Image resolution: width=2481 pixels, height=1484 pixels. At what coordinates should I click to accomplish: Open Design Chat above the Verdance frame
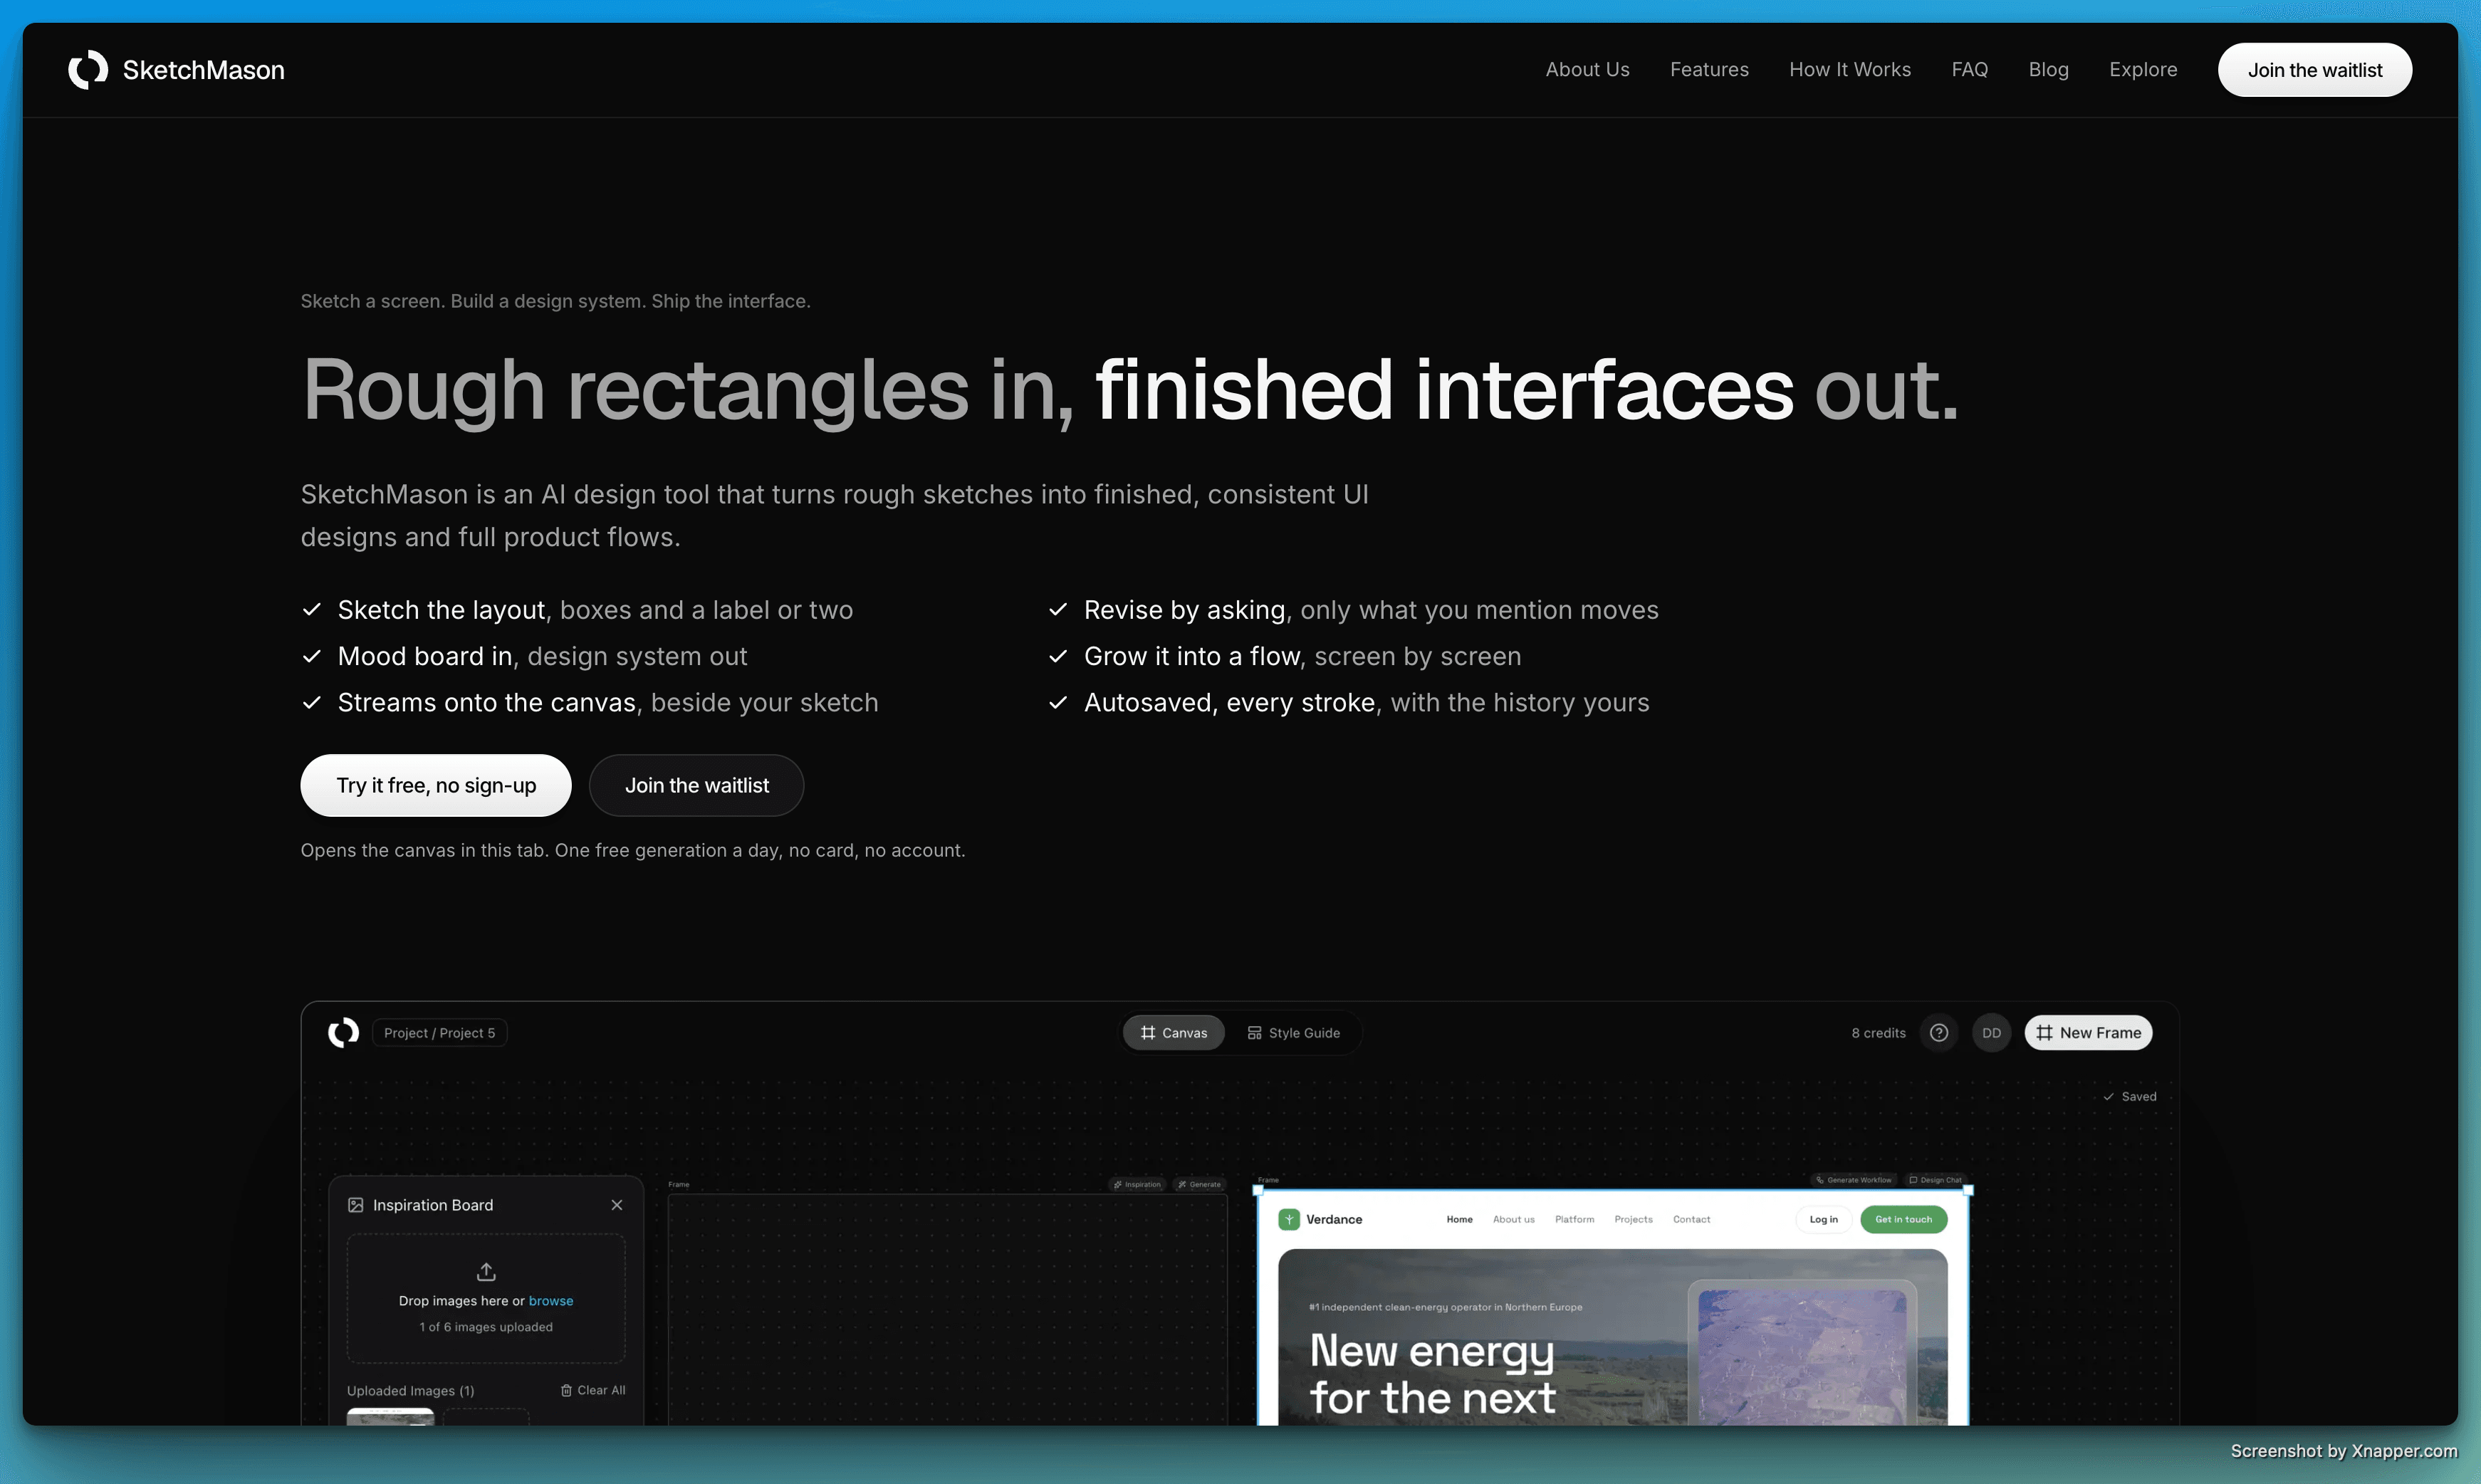[x=1935, y=1180]
